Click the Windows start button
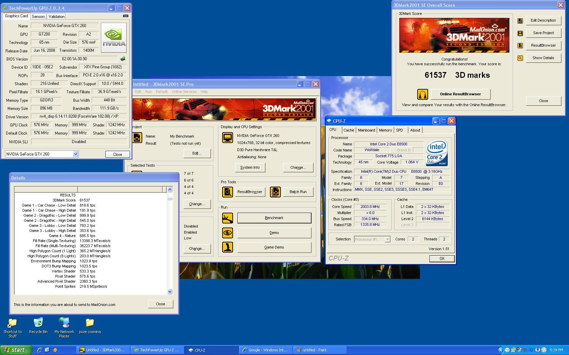The width and height of the screenshot is (569, 355). tap(16, 350)
